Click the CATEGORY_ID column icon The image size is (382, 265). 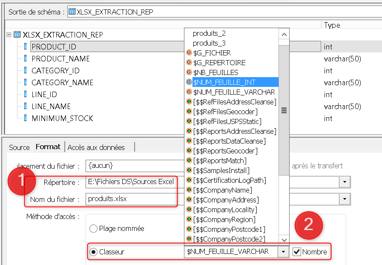26,70
